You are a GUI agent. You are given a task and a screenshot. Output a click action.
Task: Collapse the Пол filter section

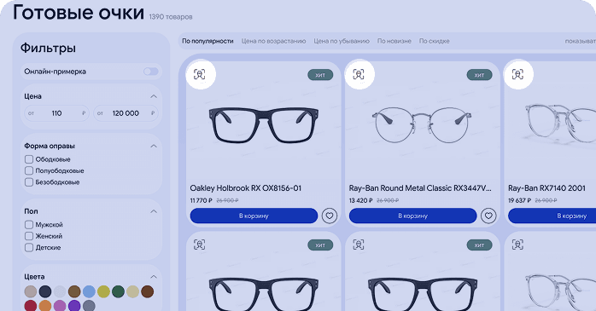coord(154,211)
